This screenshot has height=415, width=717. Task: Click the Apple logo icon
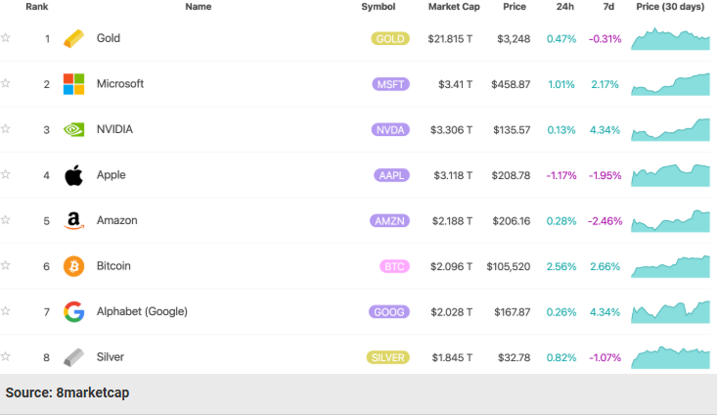click(73, 175)
